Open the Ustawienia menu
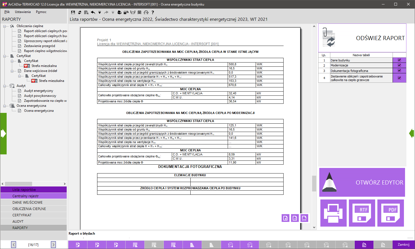This screenshot has width=415, height=249. 23,12
